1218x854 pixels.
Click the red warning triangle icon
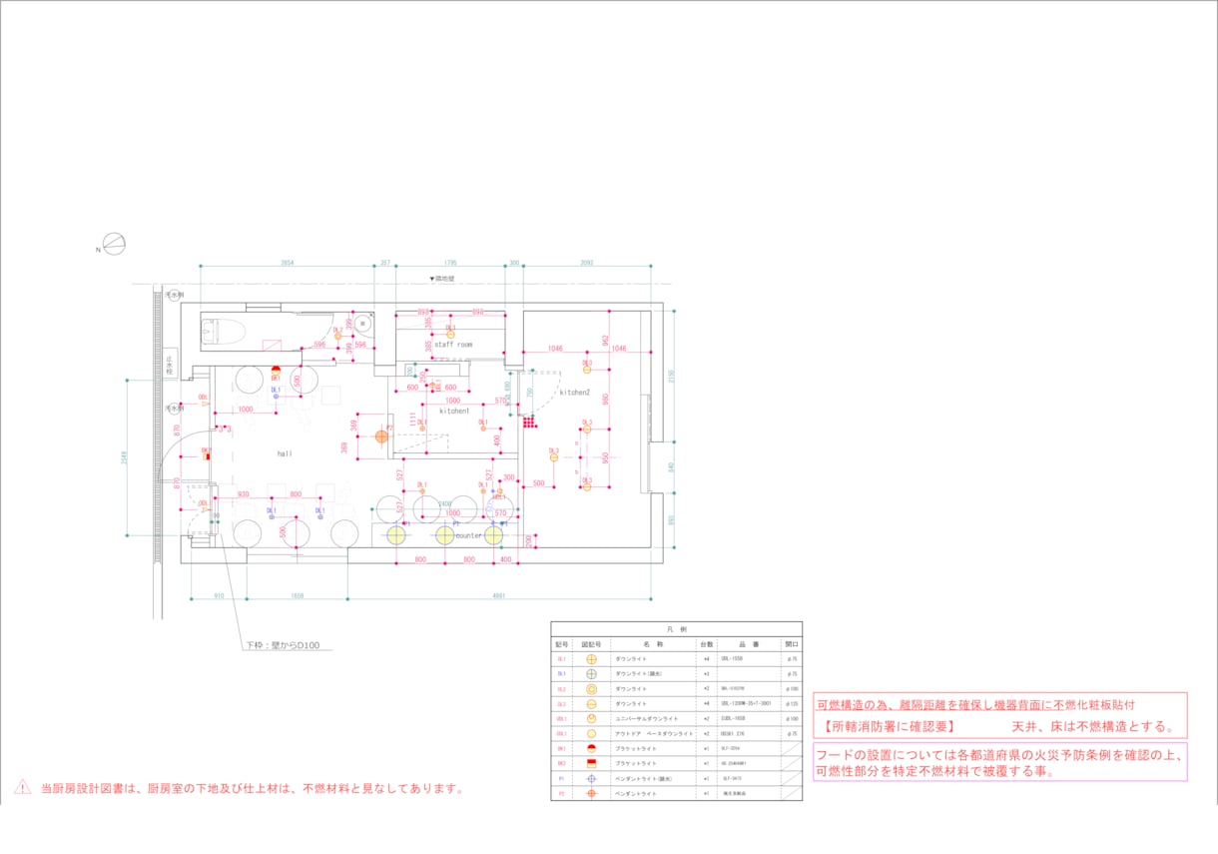point(23,787)
